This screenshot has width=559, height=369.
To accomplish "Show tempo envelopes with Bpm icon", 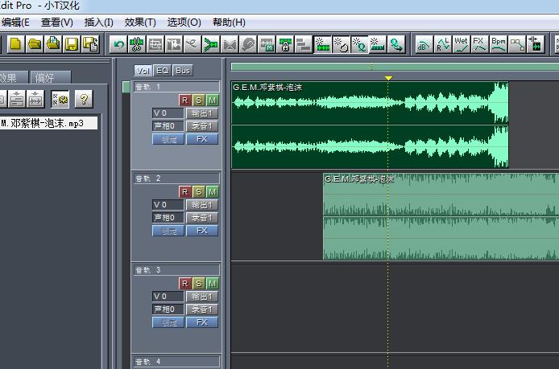I will [x=499, y=44].
